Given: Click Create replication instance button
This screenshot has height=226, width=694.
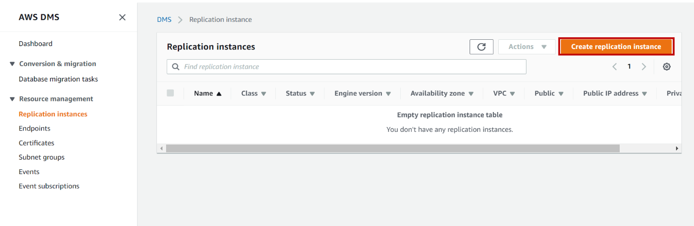Looking at the screenshot, I should pyautogui.click(x=616, y=47).
